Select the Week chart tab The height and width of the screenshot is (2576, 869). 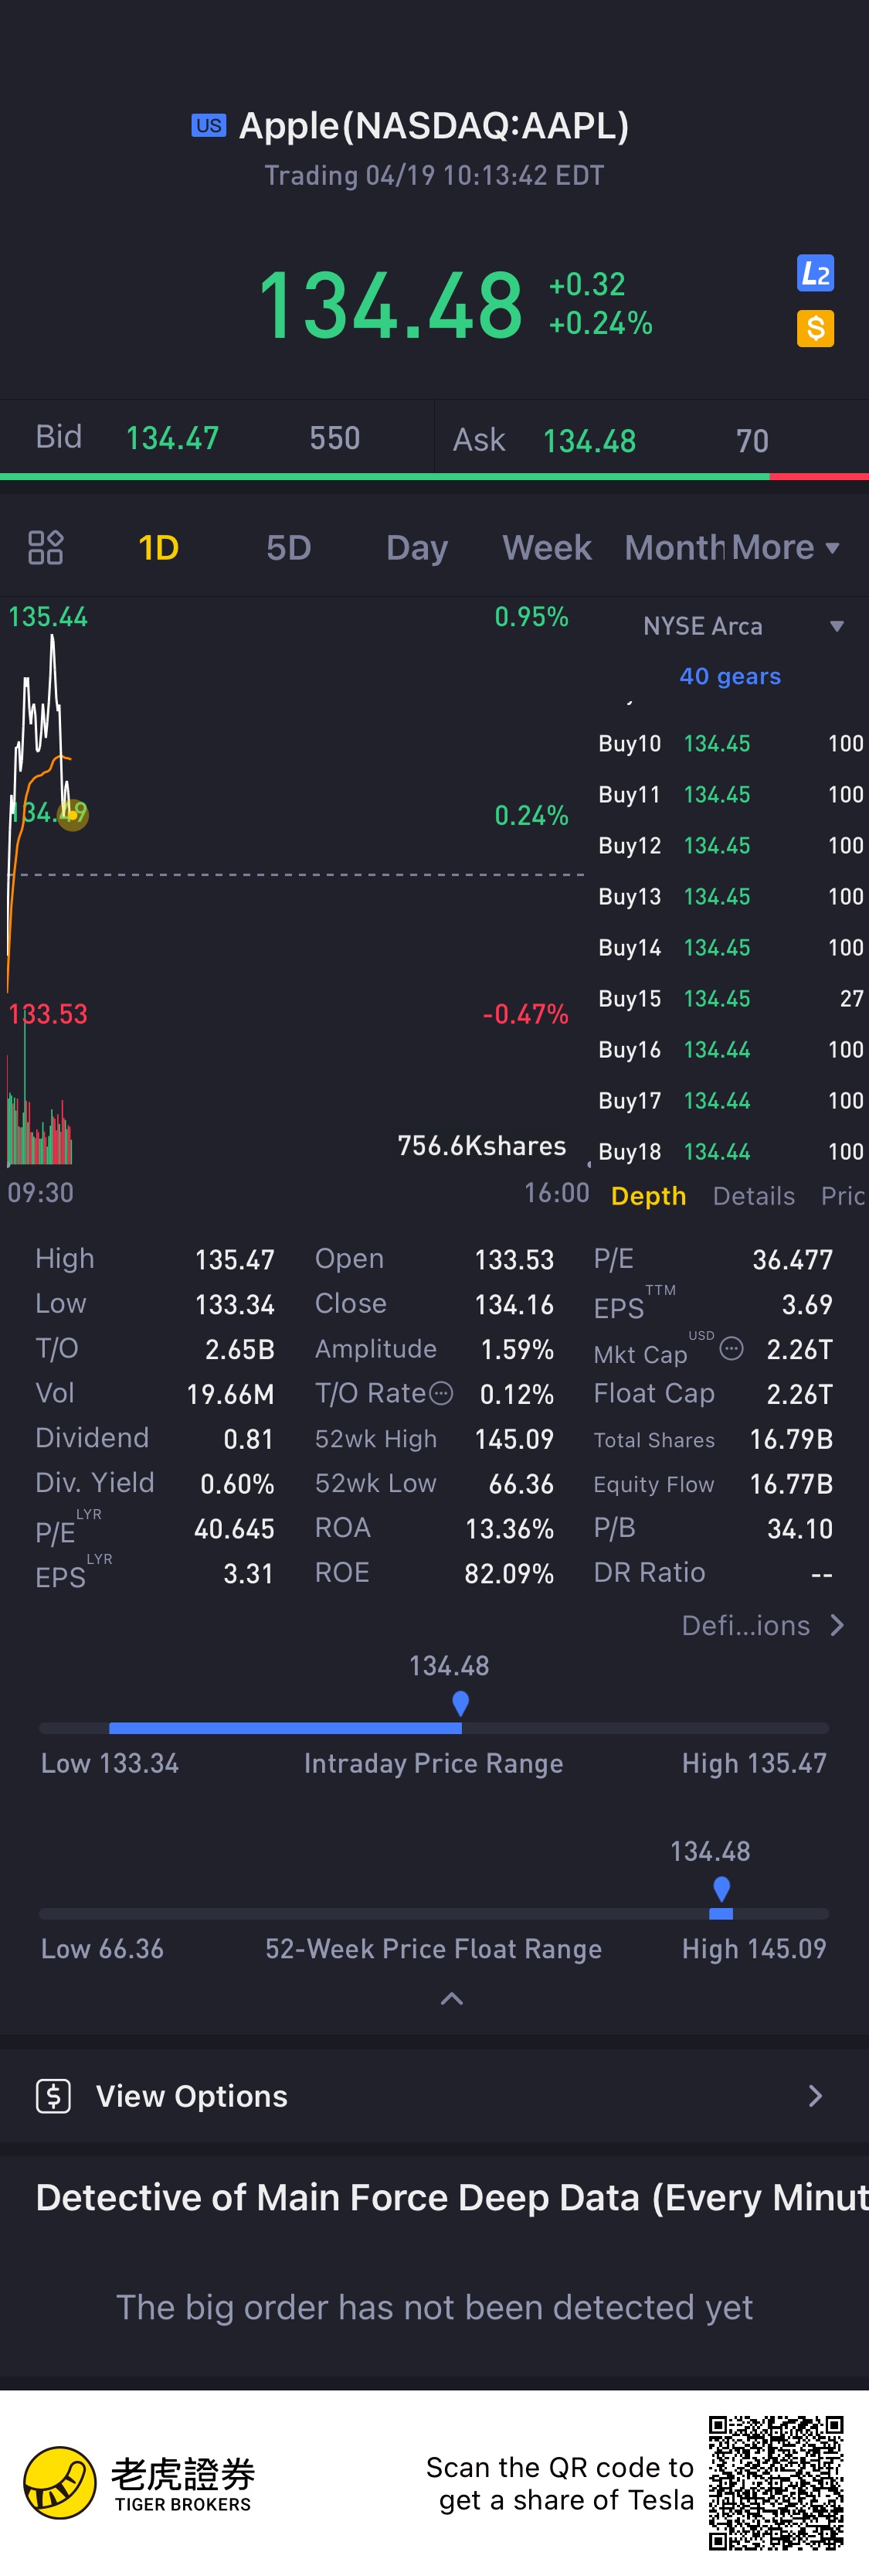pyautogui.click(x=546, y=547)
